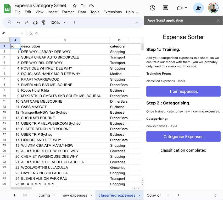Open the Google account avatar

[213, 8]
